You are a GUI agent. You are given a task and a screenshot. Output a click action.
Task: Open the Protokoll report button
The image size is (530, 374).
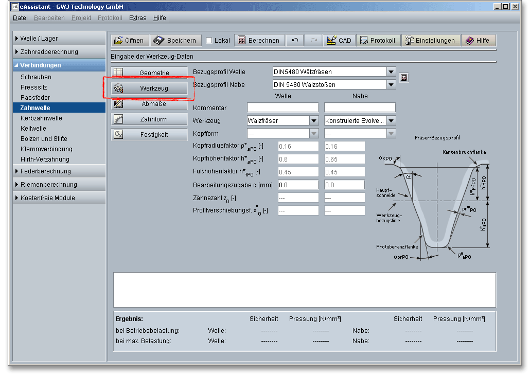coord(378,41)
